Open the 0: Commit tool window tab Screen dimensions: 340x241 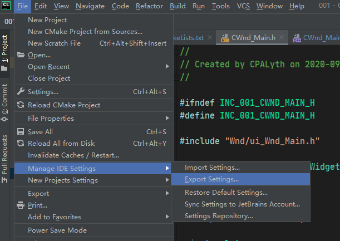4,103
